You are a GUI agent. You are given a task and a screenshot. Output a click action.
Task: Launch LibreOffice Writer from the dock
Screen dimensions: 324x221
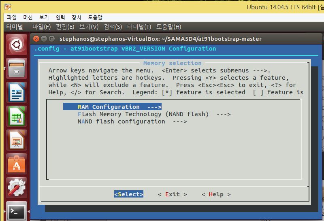click(17, 92)
